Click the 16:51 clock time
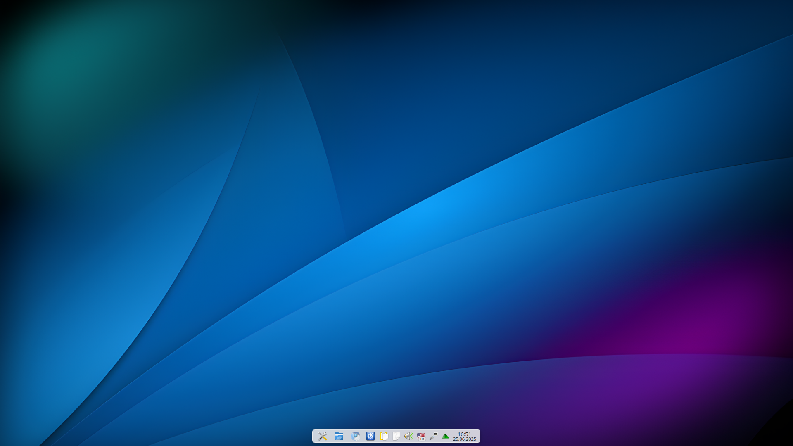The height and width of the screenshot is (446, 793). [x=464, y=434]
